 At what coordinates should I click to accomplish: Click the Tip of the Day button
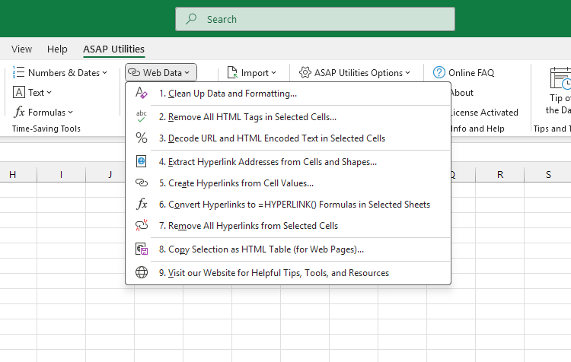click(x=559, y=91)
